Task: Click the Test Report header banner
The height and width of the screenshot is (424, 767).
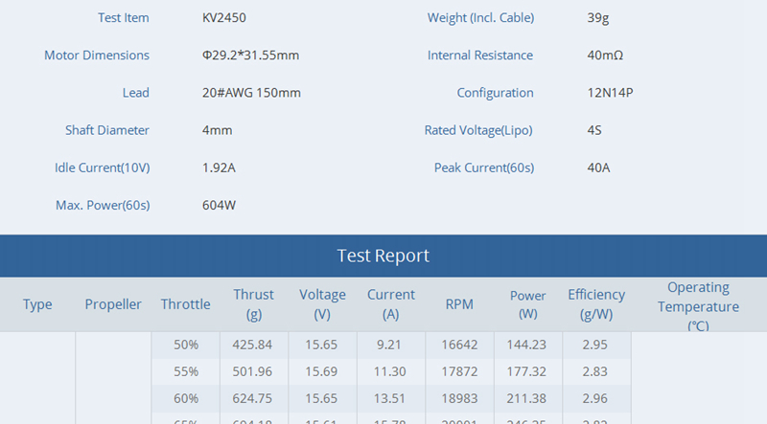Action: tap(383, 256)
